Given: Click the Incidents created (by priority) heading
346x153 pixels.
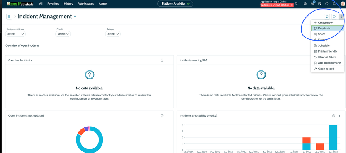Looking at the screenshot, I should tap(198, 115).
